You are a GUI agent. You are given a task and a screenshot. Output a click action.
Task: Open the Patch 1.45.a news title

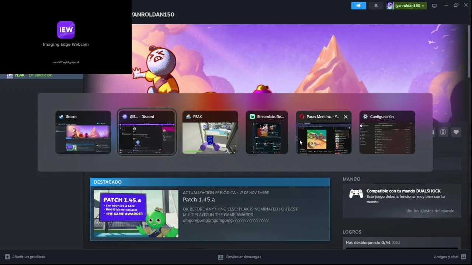click(x=199, y=199)
